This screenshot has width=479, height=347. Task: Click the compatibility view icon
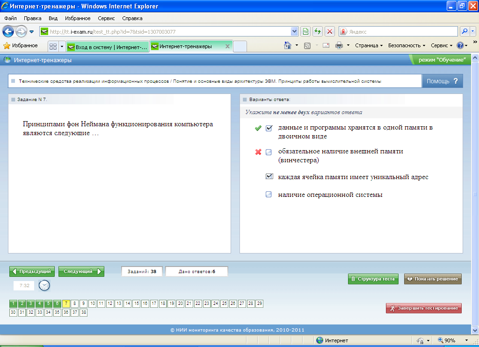[305, 31]
